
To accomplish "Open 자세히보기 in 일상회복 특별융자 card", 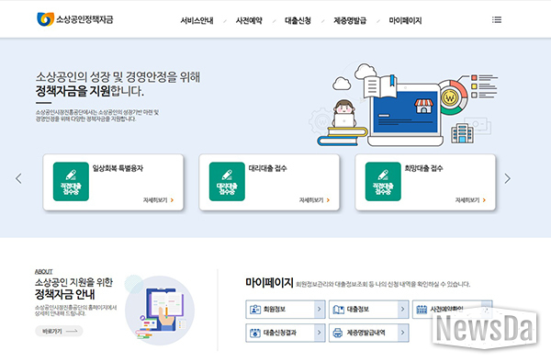I will (158, 200).
